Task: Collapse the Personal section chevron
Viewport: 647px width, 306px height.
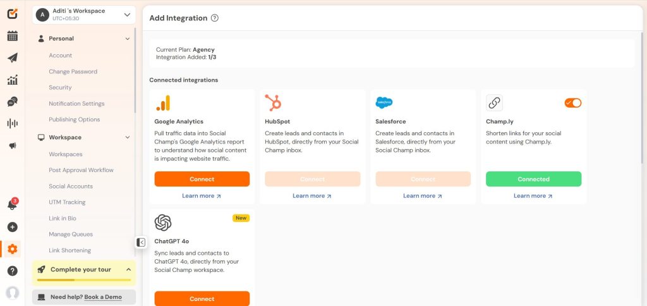Action: pos(128,39)
